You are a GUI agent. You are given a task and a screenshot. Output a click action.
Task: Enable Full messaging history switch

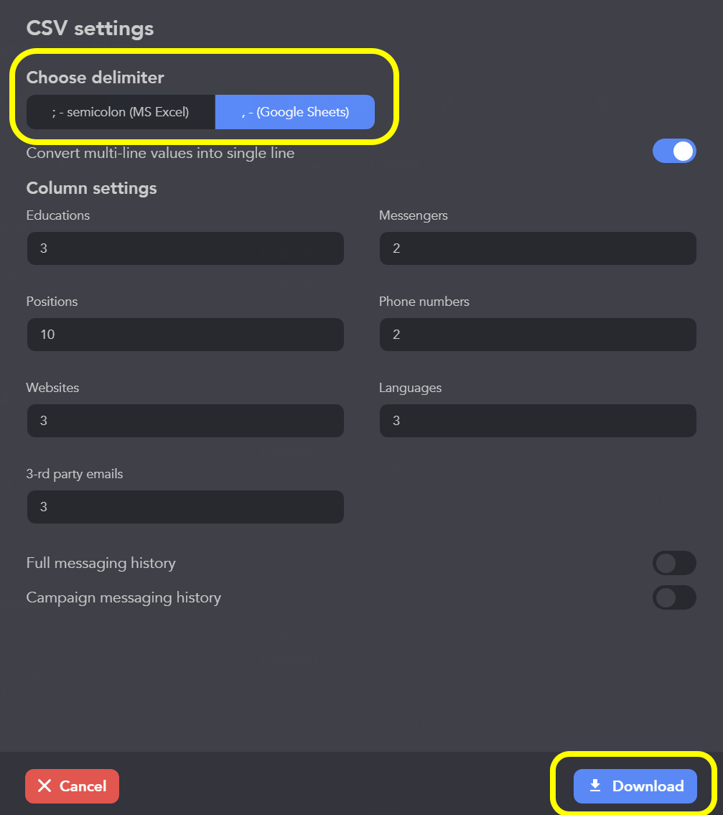[674, 563]
